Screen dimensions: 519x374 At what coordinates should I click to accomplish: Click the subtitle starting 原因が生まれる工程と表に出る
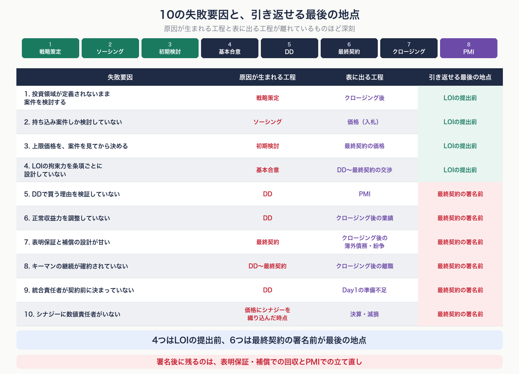click(x=259, y=29)
